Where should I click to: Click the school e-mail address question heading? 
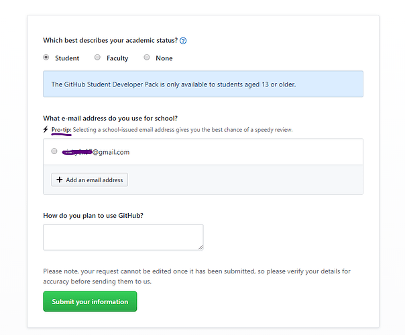(x=110, y=119)
